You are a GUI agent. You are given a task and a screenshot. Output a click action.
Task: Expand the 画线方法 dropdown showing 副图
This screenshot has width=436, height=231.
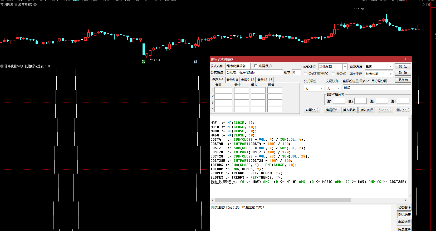click(390, 66)
